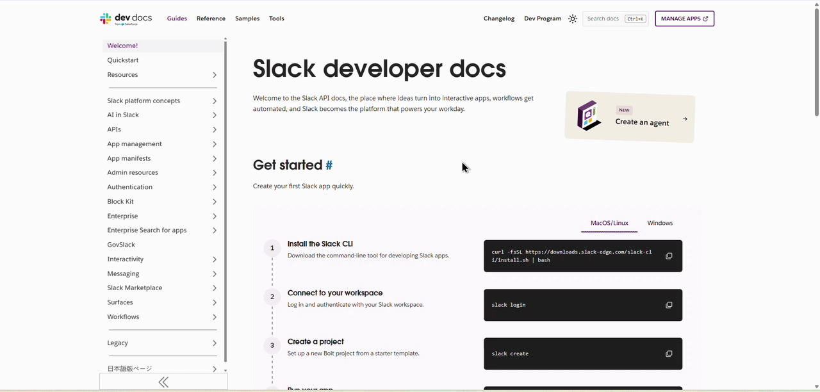Copy the slack login command
Viewport: 820px width, 392px height.
tap(669, 305)
